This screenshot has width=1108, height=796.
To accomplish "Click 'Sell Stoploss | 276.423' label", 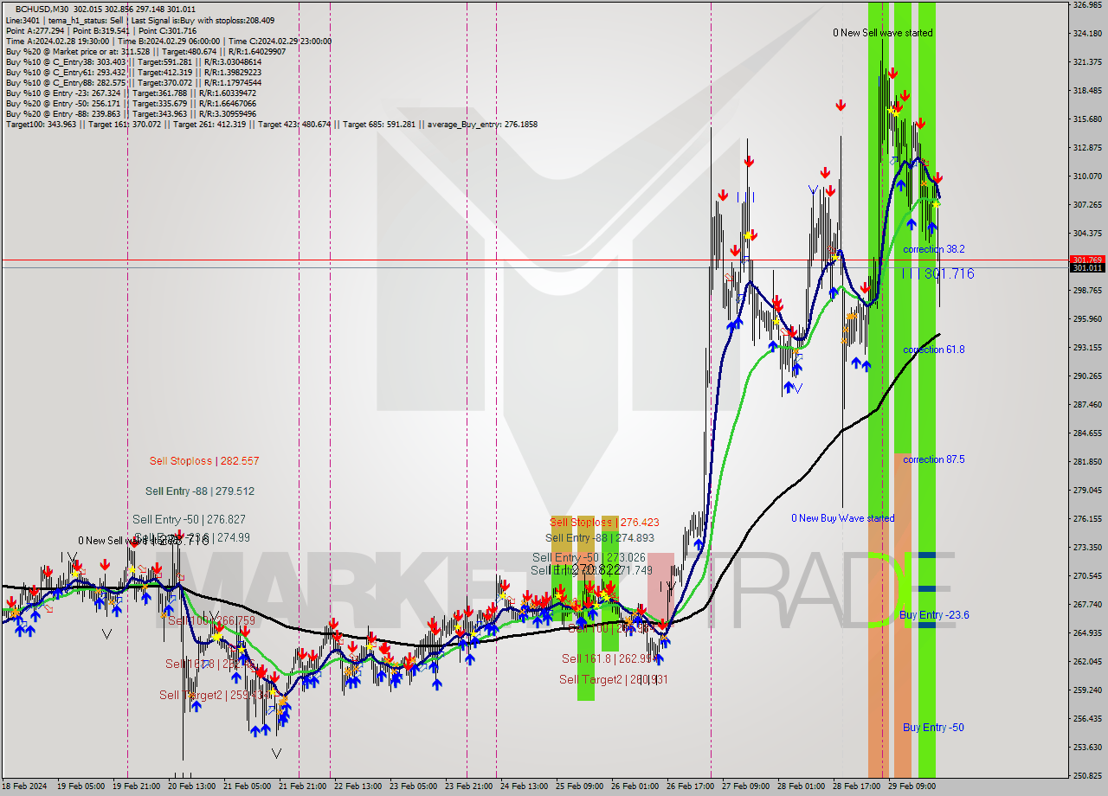I will [604, 523].
